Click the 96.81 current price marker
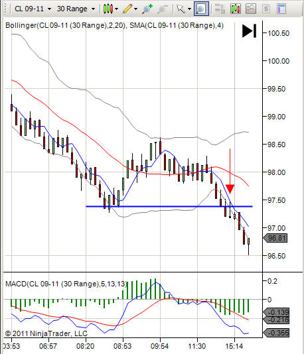Image resolution: width=304 pixels, height=354 pixels. coord(275,238)
